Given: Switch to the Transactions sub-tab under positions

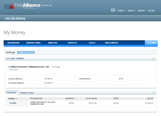Looking at the screenshot, I should pos(27,93).
